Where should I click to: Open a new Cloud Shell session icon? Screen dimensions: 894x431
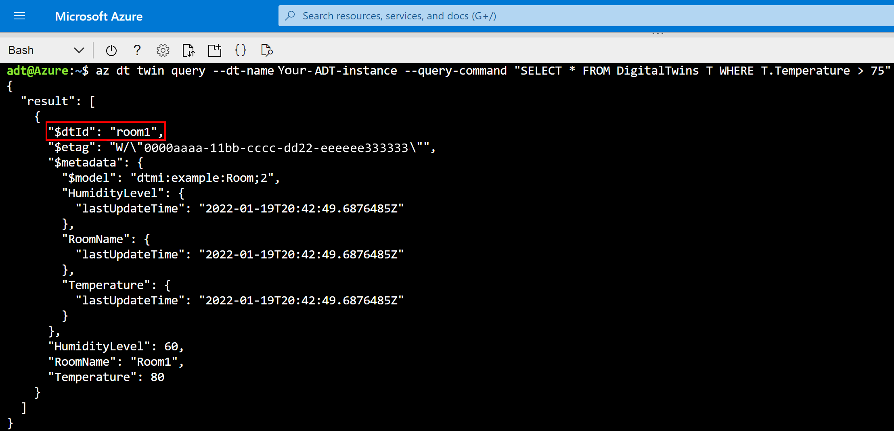pos(215,50)
